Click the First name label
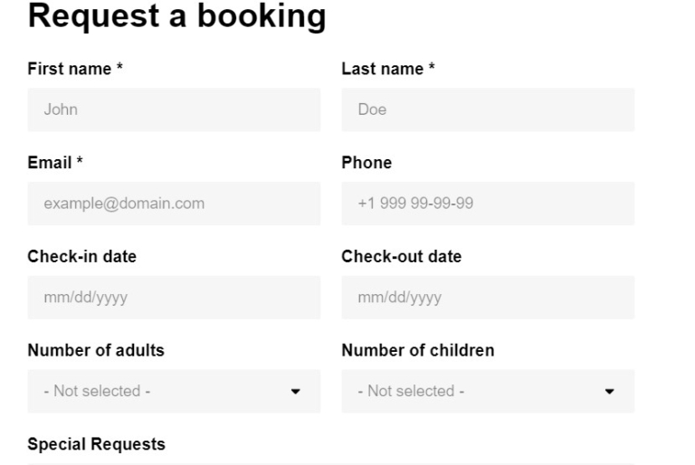 click(75, 69)
